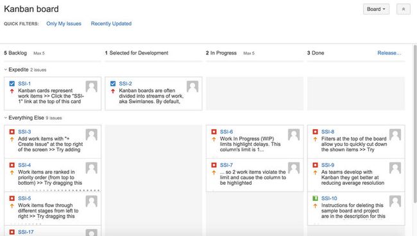Click the task type icon on SSI-2
This screenshot has height=236, width=417.
point(113,84)
